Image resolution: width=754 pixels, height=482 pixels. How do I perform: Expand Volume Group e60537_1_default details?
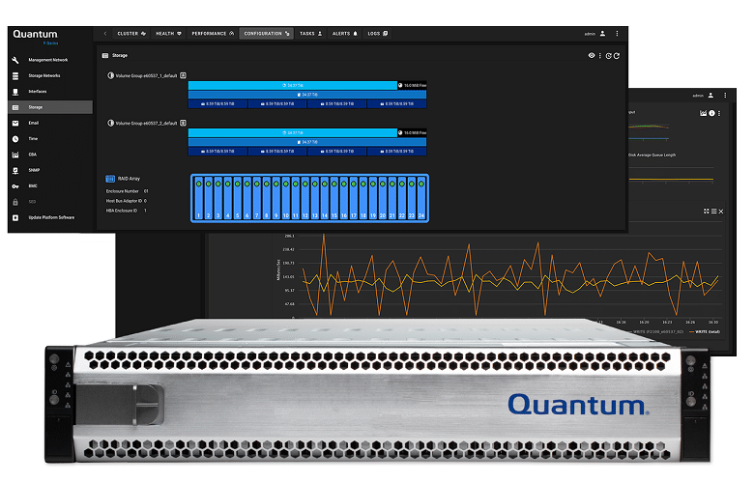point(184,75)
